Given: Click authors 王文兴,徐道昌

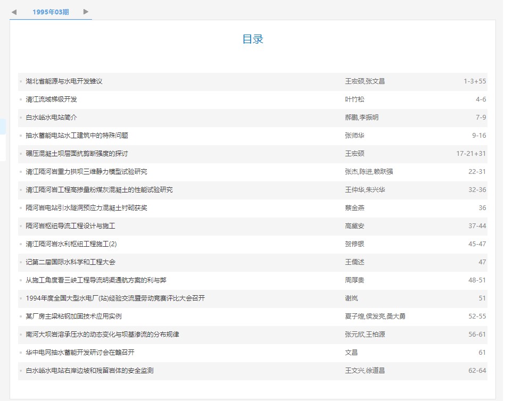Looking at the screenshot, I should click(x=365, y=371).
